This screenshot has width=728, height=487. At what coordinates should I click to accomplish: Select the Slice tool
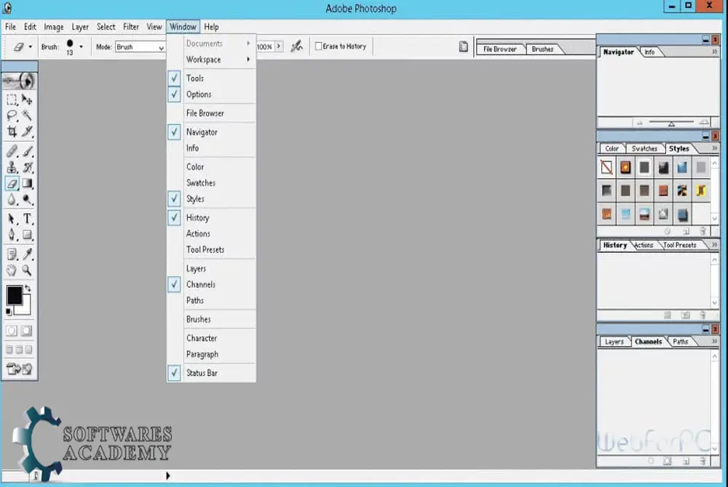(27, 132)
